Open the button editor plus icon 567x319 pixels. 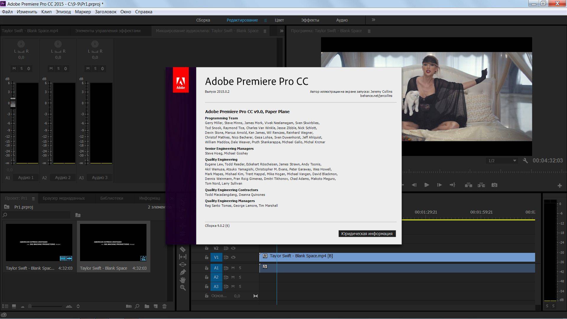click(x=560, y=185)
